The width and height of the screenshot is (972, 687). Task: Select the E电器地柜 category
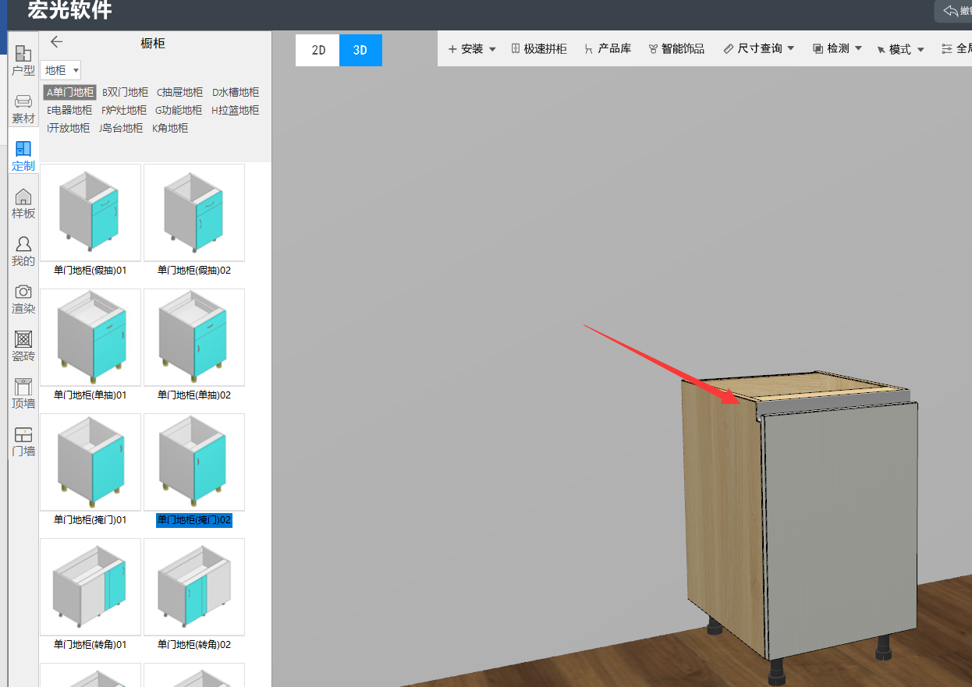click(x=69, y=110)
